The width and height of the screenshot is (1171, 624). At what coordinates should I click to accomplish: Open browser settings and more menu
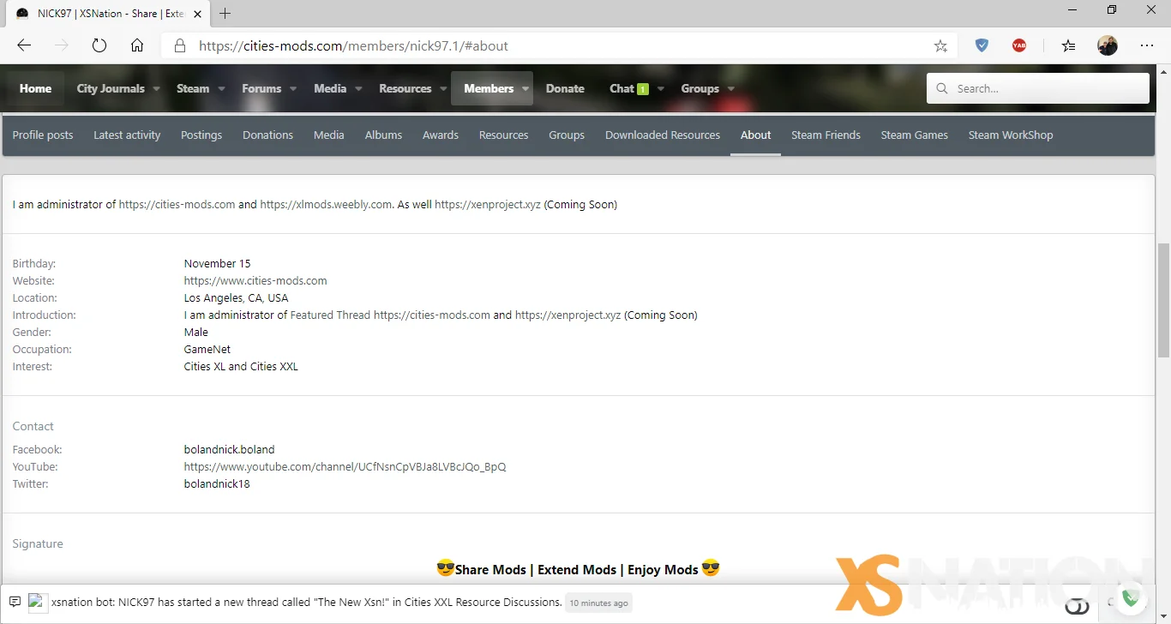click(x=1147, y=46)
